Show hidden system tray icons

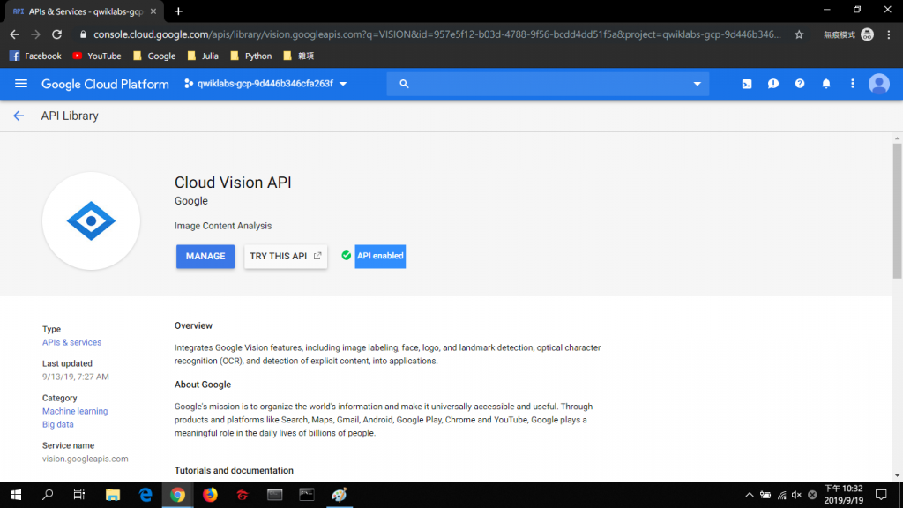coord(750,495)
